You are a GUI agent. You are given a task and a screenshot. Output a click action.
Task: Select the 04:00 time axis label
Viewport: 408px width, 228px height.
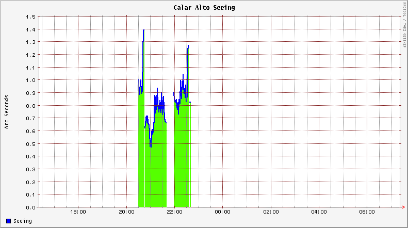click(x=319, y=212)
